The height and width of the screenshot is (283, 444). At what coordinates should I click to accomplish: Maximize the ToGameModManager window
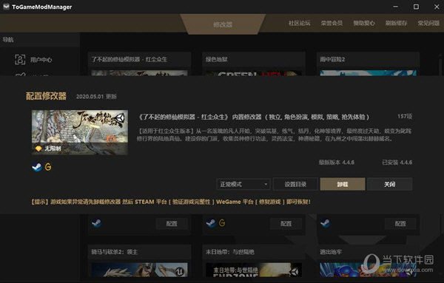click(416, 7)
